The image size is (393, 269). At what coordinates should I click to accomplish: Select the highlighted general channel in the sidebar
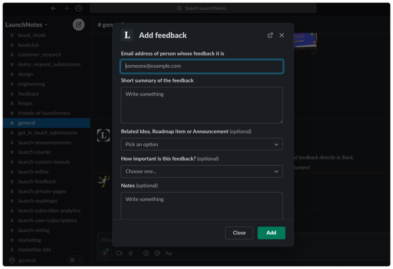point(46,123)
